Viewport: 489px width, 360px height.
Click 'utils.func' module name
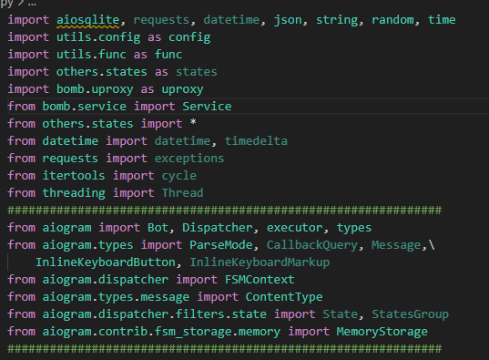click(x=91, y=55)
